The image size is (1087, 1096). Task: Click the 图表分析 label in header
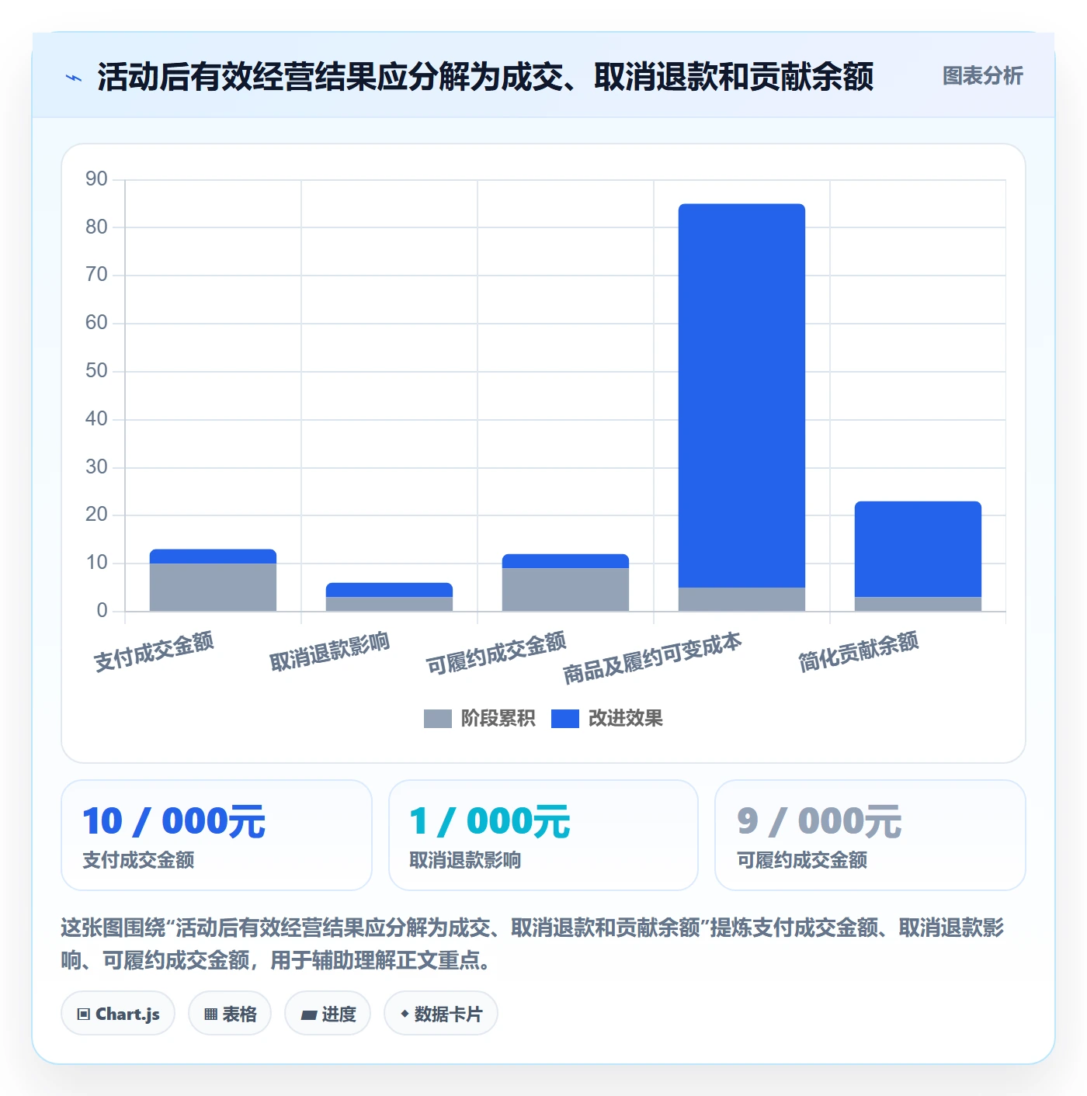(x=982, y=76)
